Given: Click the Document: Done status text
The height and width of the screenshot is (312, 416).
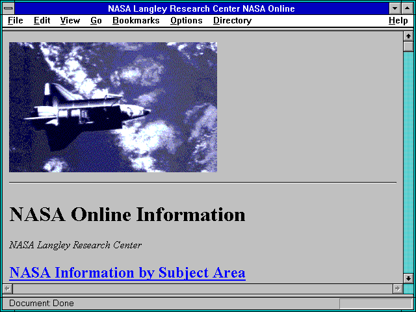Looking at the screenshot, I should click(x=42, y=303).
